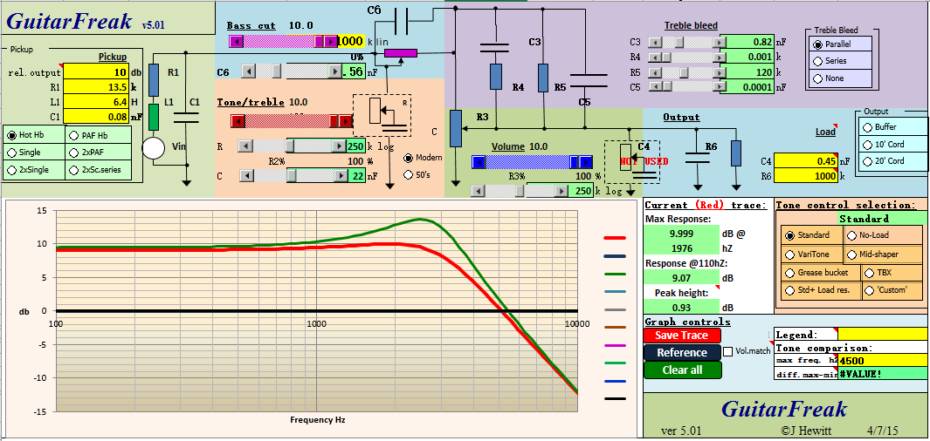The image size is (930, 441).
Task: Click the Save Trace button
Action: click(681, 336)
